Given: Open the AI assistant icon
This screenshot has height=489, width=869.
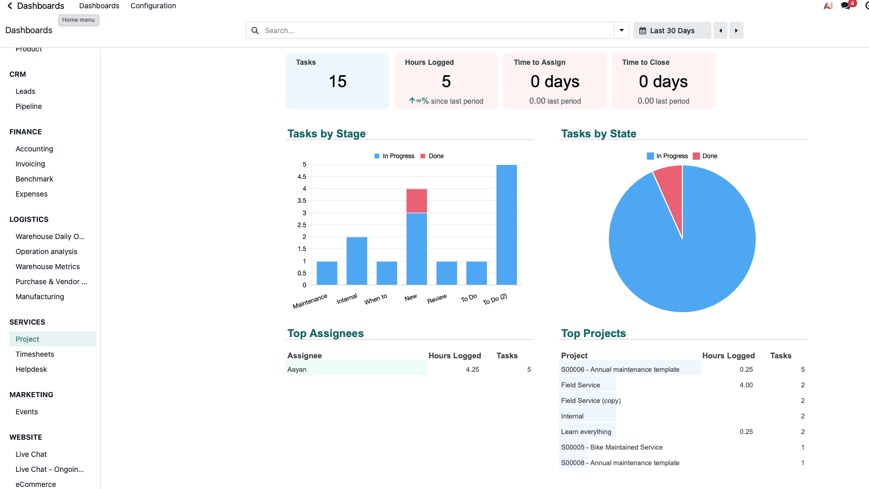Looking at the screenshot, I should (x=828, y=6).
